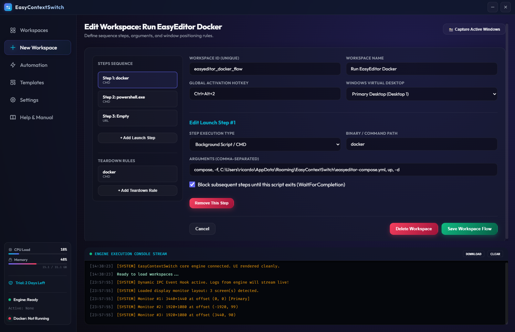Click the editor panel vertical scrollbar

(507, 131)
